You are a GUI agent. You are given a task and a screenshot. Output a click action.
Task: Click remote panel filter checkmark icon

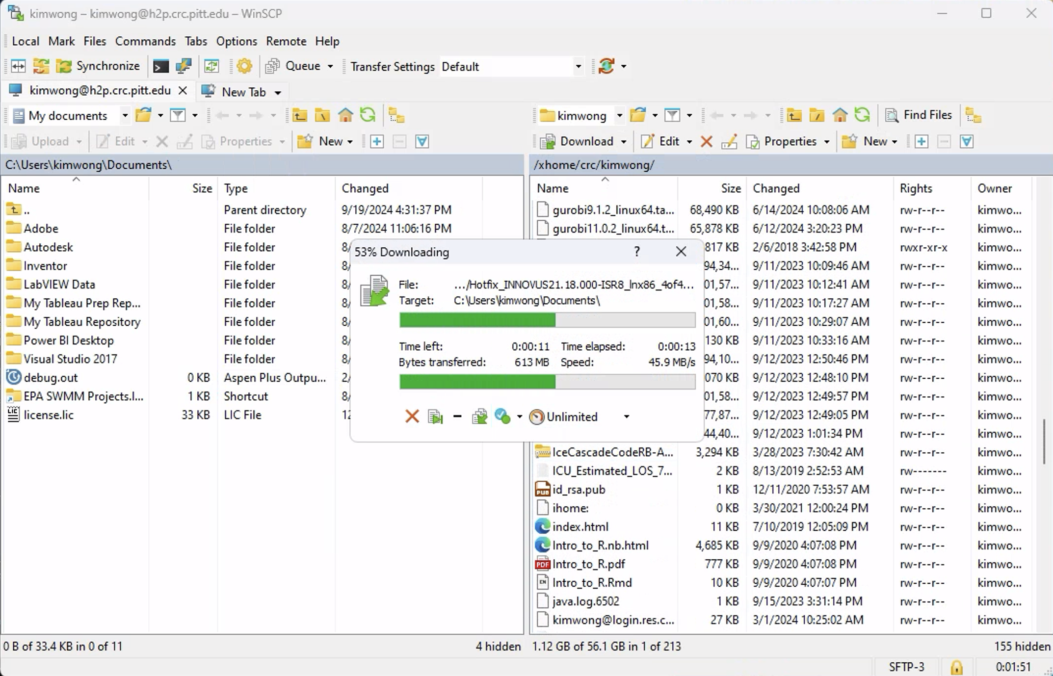[967, 142]
